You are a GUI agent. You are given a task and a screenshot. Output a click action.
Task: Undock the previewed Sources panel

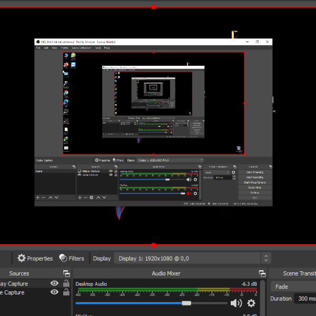click(116, 166)
